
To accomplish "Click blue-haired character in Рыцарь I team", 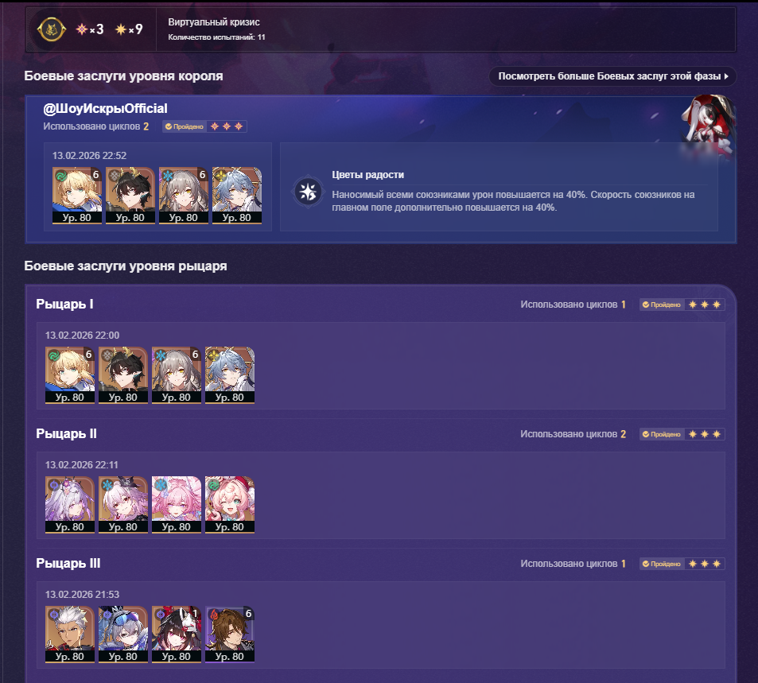I will (x=230, y=375).
